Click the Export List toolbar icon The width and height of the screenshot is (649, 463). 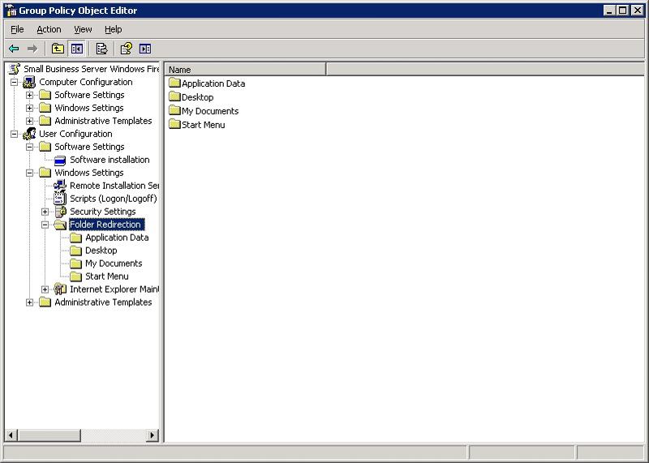coord(101,49)
